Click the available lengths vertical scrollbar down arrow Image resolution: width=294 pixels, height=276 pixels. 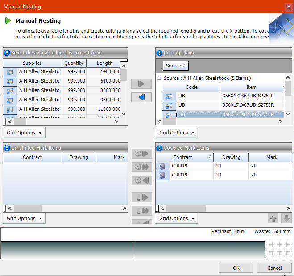[124, 114]
